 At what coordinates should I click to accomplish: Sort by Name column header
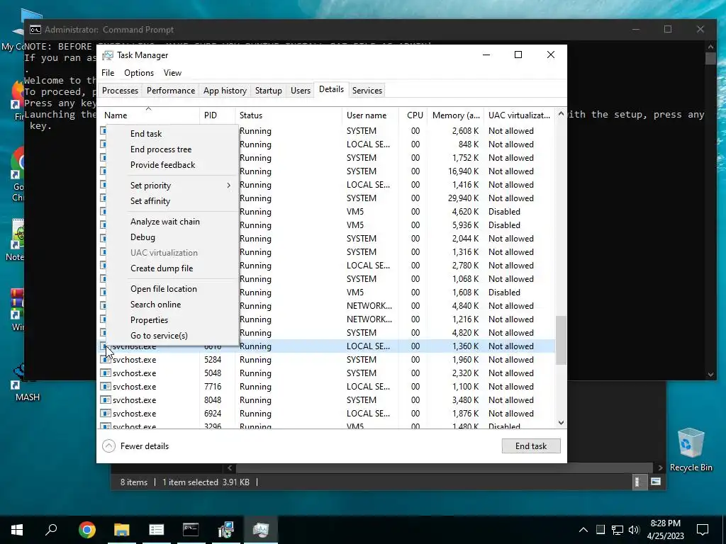[149, 115]
